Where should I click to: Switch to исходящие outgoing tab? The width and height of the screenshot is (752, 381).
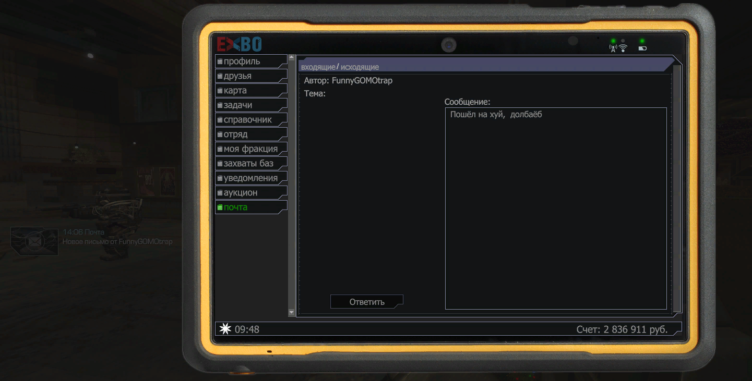click(360, 67)
